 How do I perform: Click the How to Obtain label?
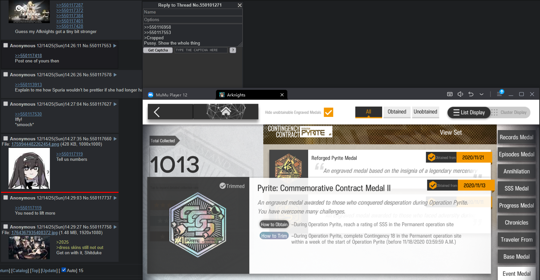pyautogui.click(x=274, y=225)
